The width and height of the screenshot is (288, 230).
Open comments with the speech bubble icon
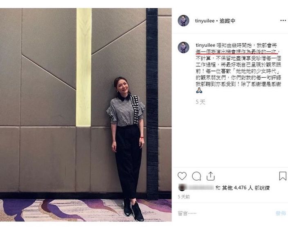click(196, 176)
